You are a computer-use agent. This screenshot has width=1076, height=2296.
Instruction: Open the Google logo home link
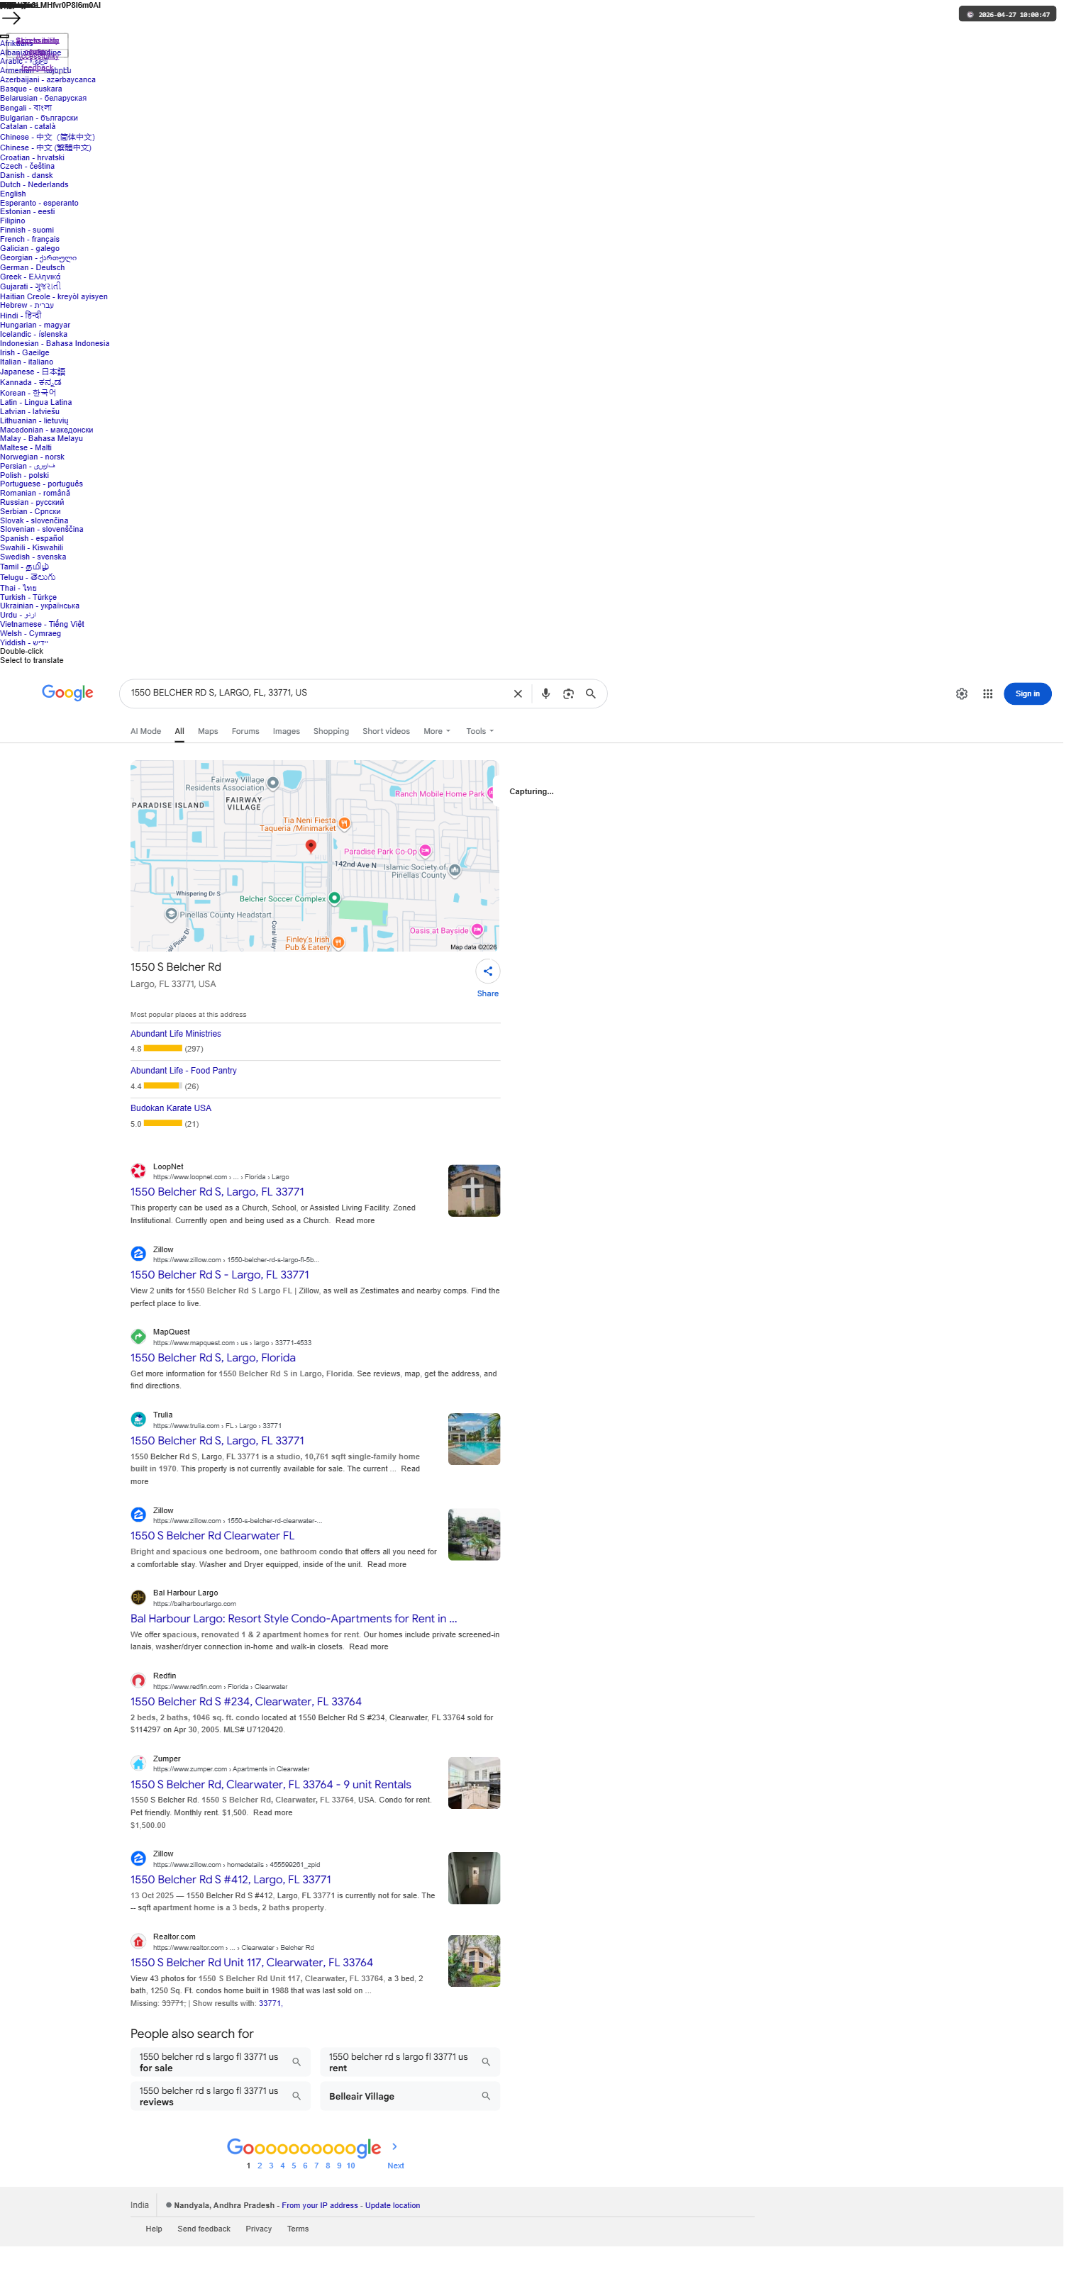click(x=68, y=693)
